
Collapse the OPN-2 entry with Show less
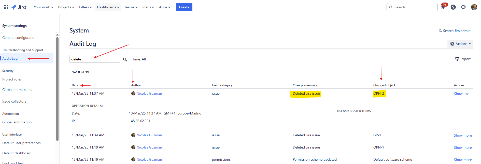point(461,94)
